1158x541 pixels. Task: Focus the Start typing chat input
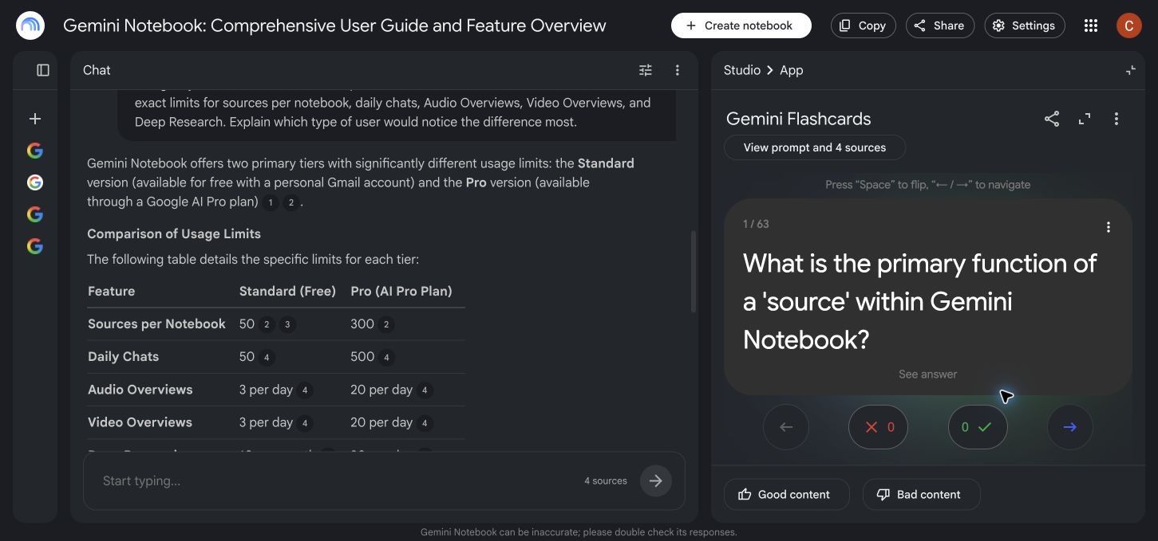(335, 480)
